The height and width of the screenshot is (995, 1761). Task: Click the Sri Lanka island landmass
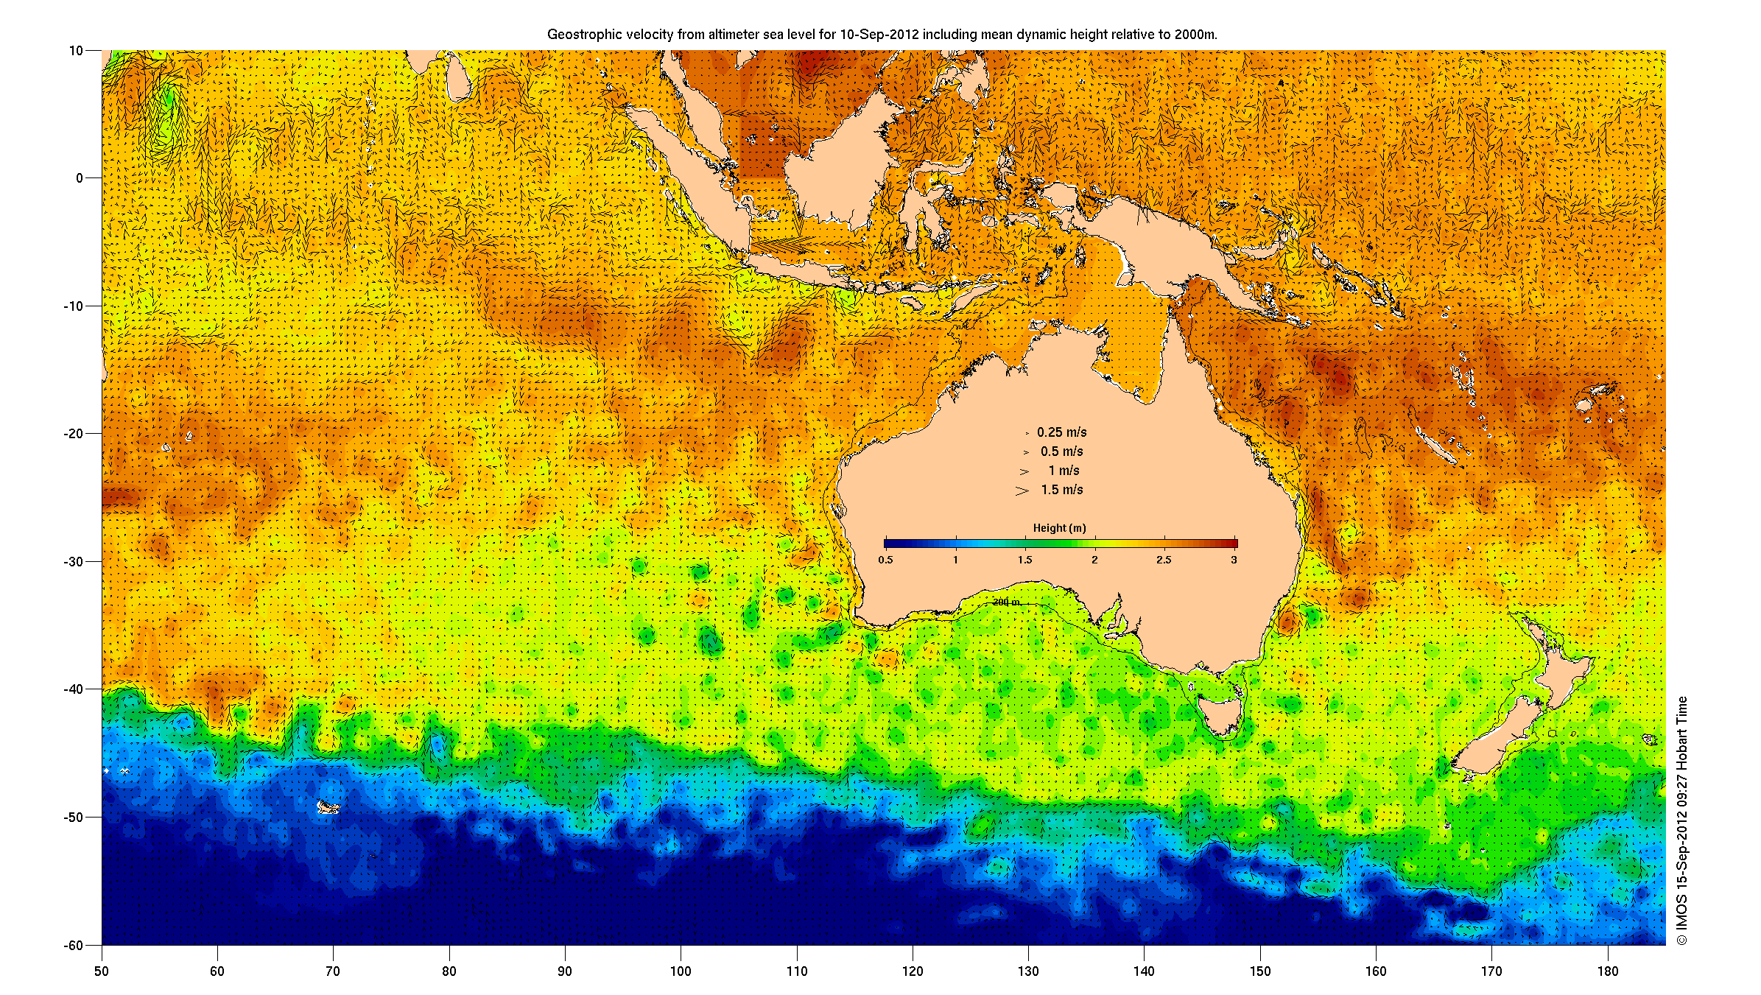coord(459,80)
